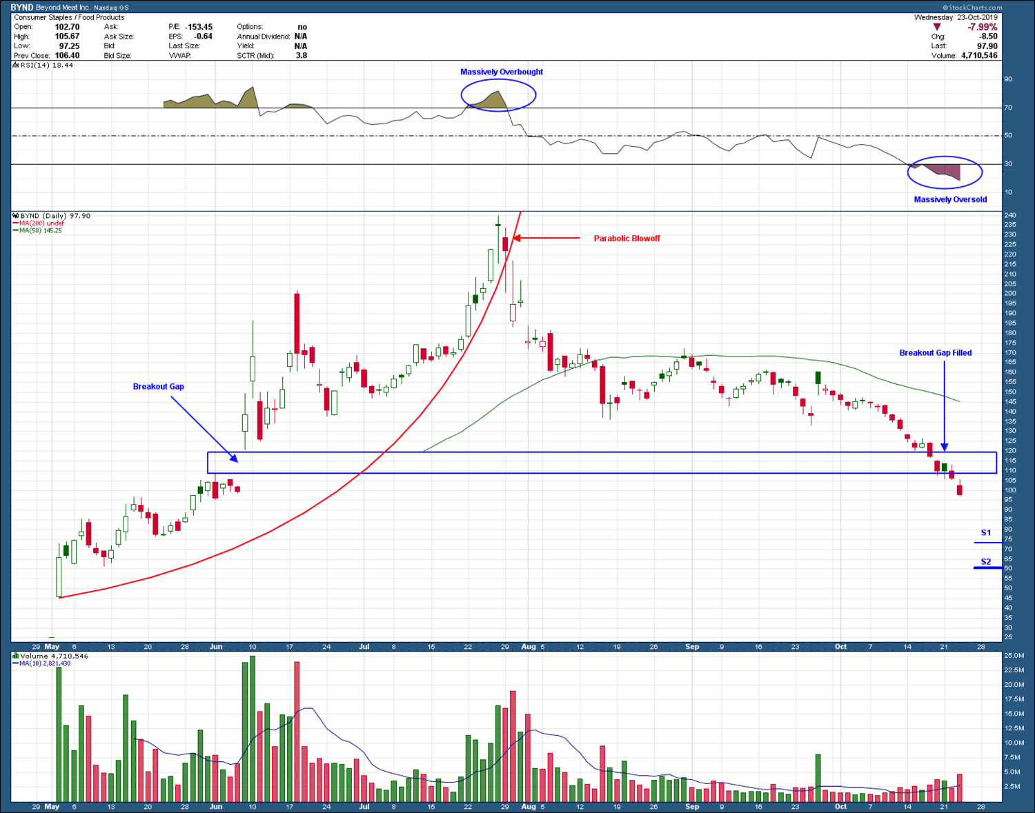This screenshot has width=1035, height=813.
Task: Click the 2.5M label on volume axis
Action: pos(1014,786)
